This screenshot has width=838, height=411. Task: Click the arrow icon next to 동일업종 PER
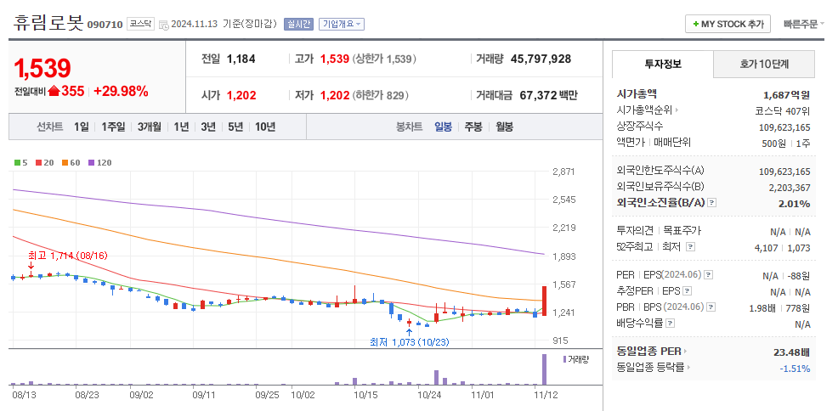click(686, 352)
